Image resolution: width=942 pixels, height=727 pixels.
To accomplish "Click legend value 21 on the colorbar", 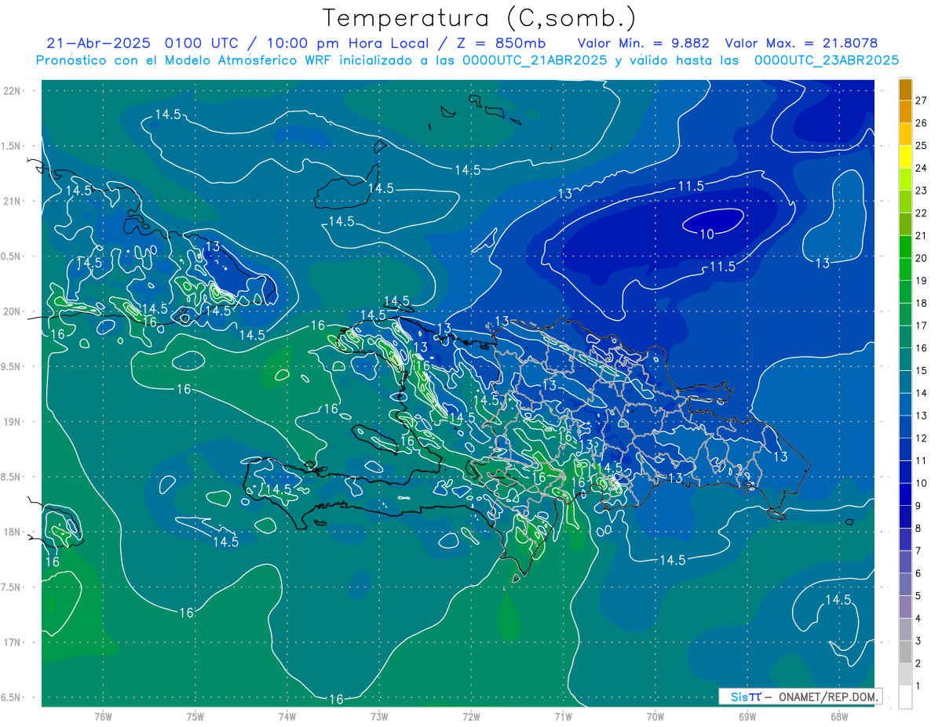I will (922, 235).
